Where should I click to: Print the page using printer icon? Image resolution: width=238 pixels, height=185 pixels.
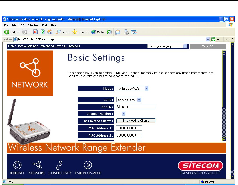click(x=127, y=32)
